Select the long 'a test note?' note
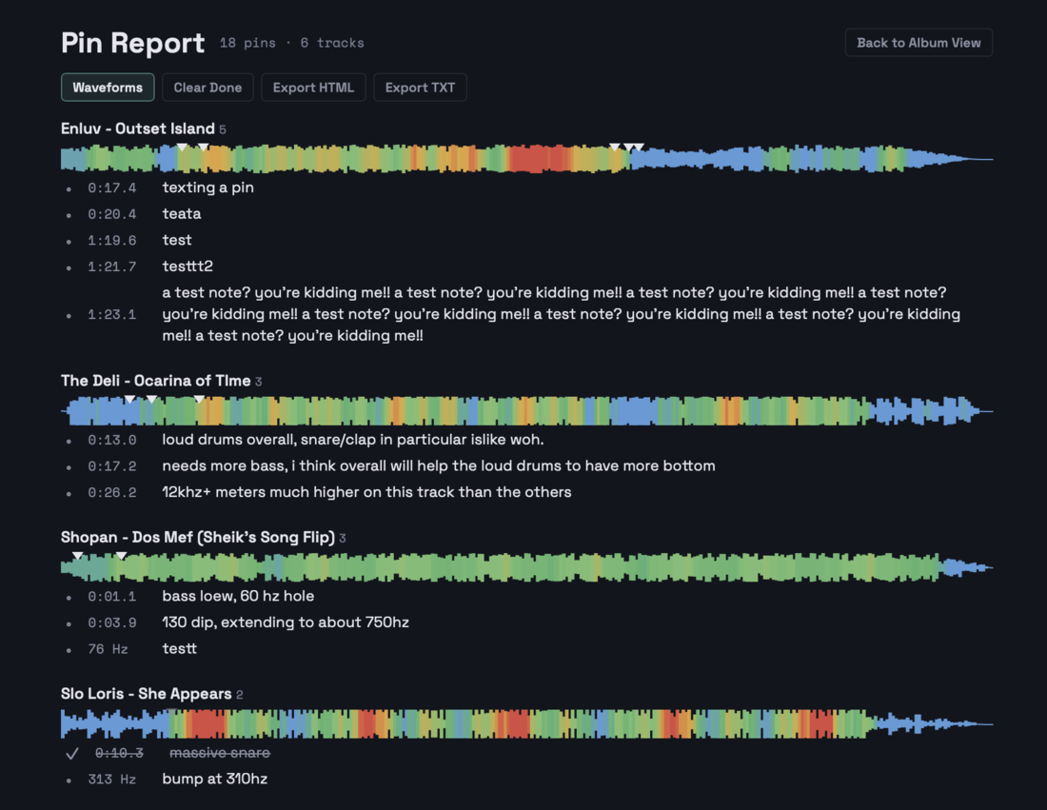1047x810 pixels. (561, 314)
